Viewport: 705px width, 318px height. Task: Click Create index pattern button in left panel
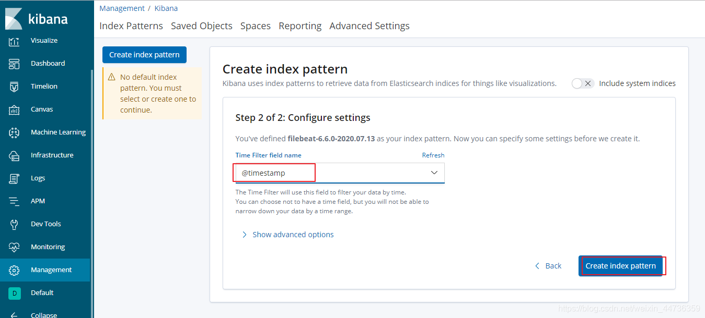tap(144, 55)
